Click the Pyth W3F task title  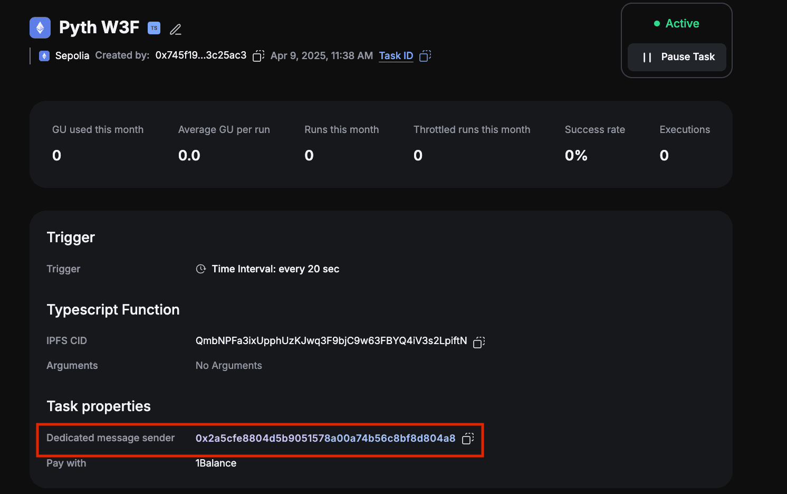tap(99, 27)
